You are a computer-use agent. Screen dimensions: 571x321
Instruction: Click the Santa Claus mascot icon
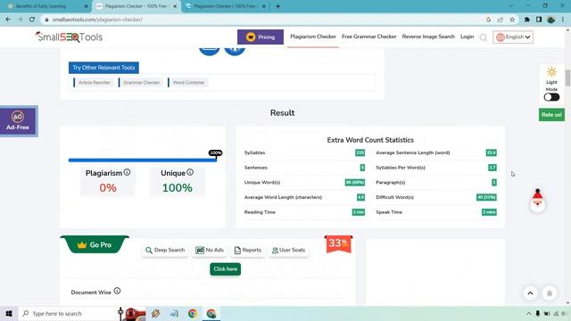pyautogui.click(x=537, y=201)
